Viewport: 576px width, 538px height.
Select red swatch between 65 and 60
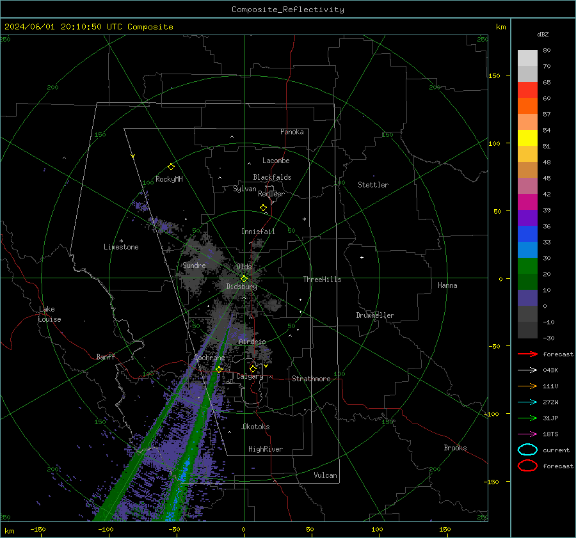coord(527,90)
